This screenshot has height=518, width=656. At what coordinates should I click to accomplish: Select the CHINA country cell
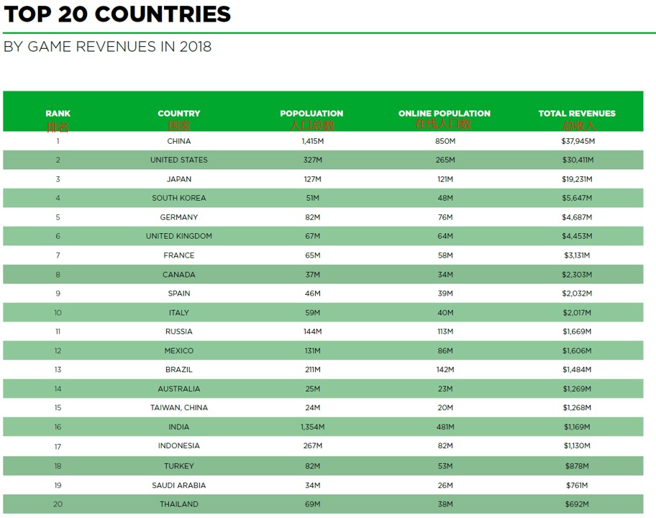point(179,141)
